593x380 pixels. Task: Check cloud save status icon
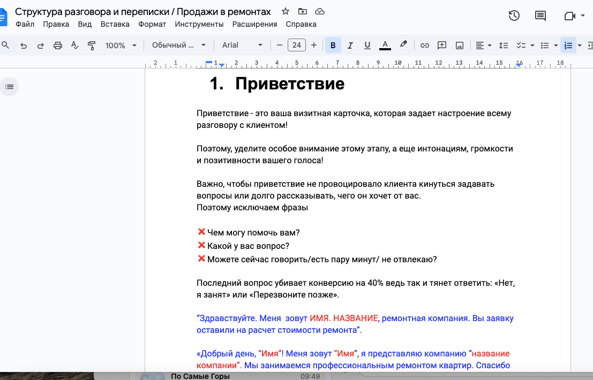(x=320, y=11)
